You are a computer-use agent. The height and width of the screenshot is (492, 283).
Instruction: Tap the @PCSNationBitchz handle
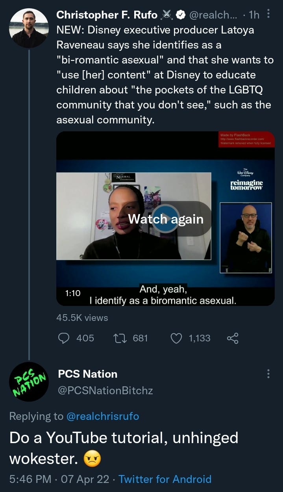[105, 391]
